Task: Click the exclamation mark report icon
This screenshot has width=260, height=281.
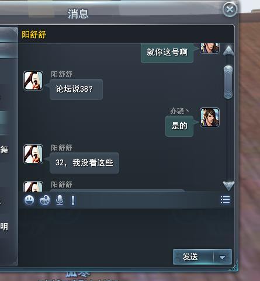Action: tap(73, 200)
